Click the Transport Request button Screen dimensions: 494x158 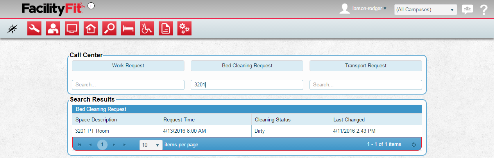pyautogui.click(x=365, y=66)
